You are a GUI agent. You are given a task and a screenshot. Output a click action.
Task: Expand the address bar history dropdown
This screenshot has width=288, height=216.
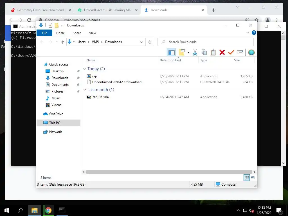click(141, 42)
